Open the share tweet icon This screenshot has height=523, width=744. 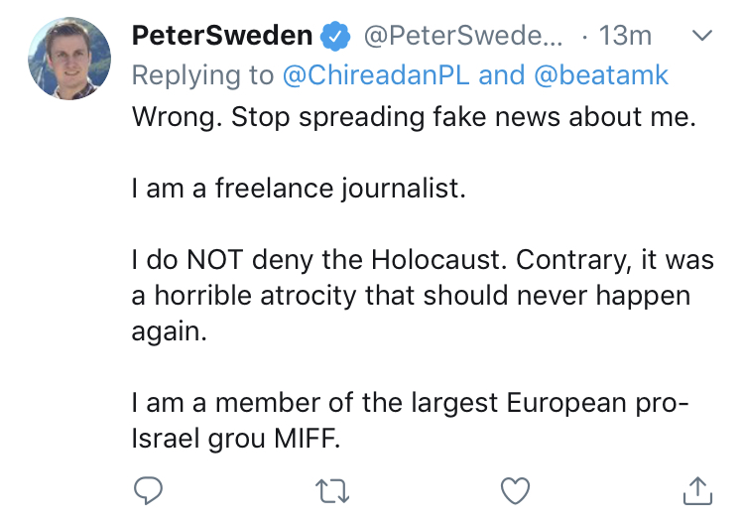click(697, 488)
